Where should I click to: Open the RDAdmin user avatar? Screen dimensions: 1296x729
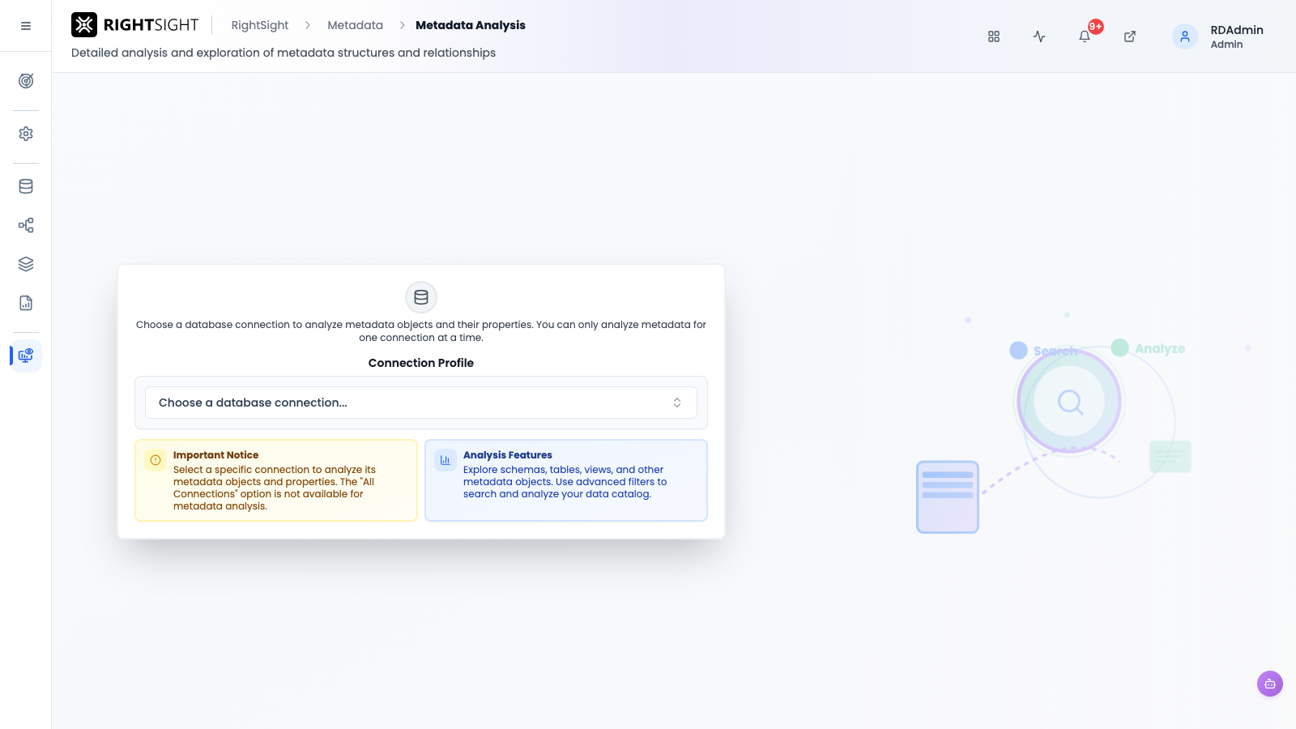[x=1185, y=36]
